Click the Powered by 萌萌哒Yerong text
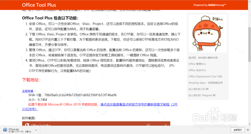This screenshot has height=134, width=251. click(x=210, y=5)
